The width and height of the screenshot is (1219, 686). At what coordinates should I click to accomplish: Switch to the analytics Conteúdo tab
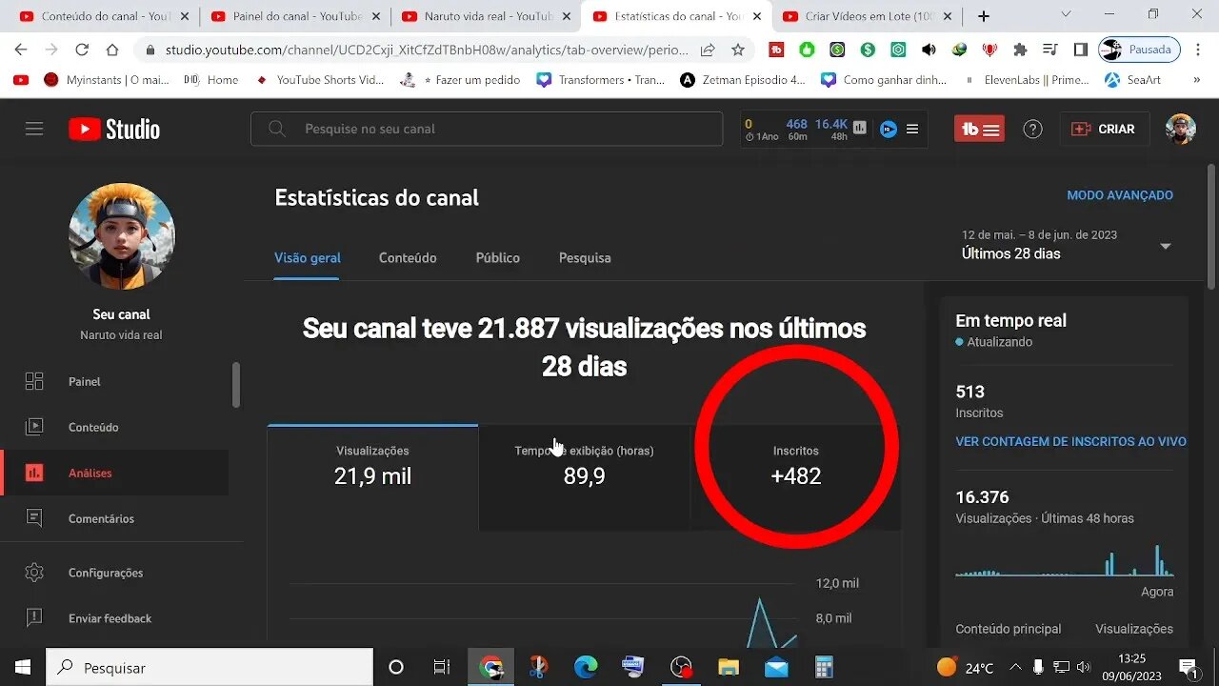(408, 258)
